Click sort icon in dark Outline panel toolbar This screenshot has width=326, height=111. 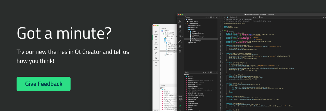[x=208, y=72]
